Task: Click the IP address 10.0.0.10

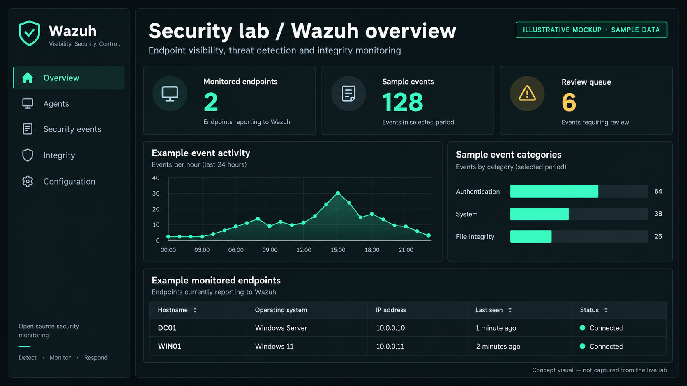Action: [390, 328]
